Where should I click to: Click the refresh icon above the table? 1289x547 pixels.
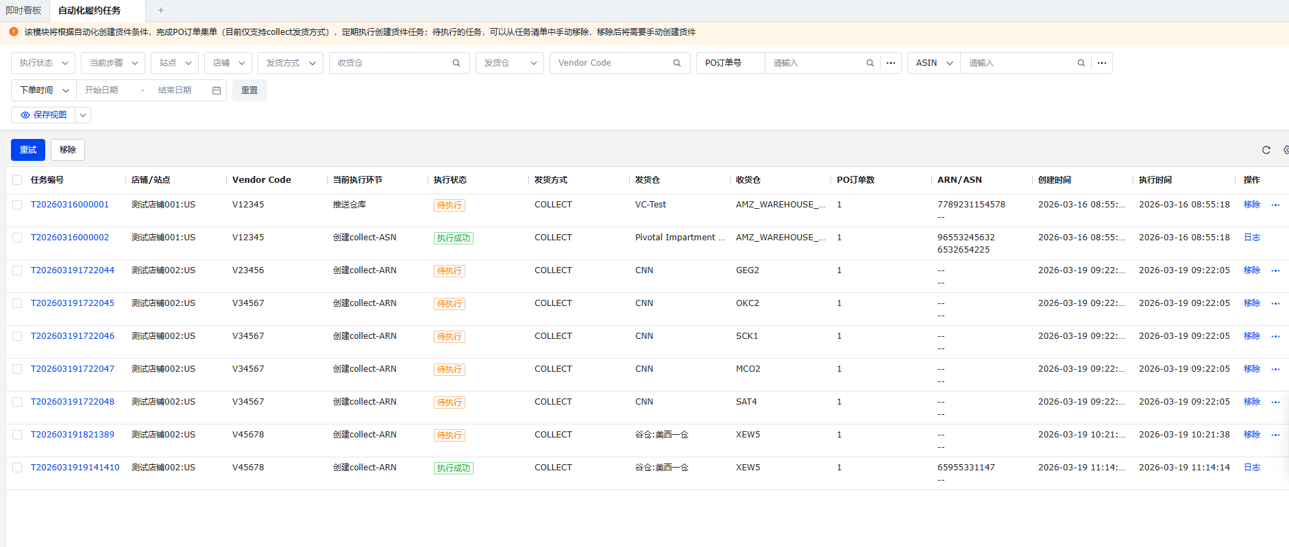[x=1266, y=150]
